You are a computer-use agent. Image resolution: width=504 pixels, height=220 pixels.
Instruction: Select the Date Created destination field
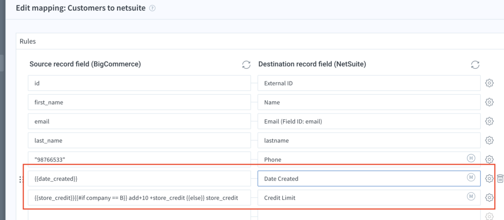tap(369, 179)
